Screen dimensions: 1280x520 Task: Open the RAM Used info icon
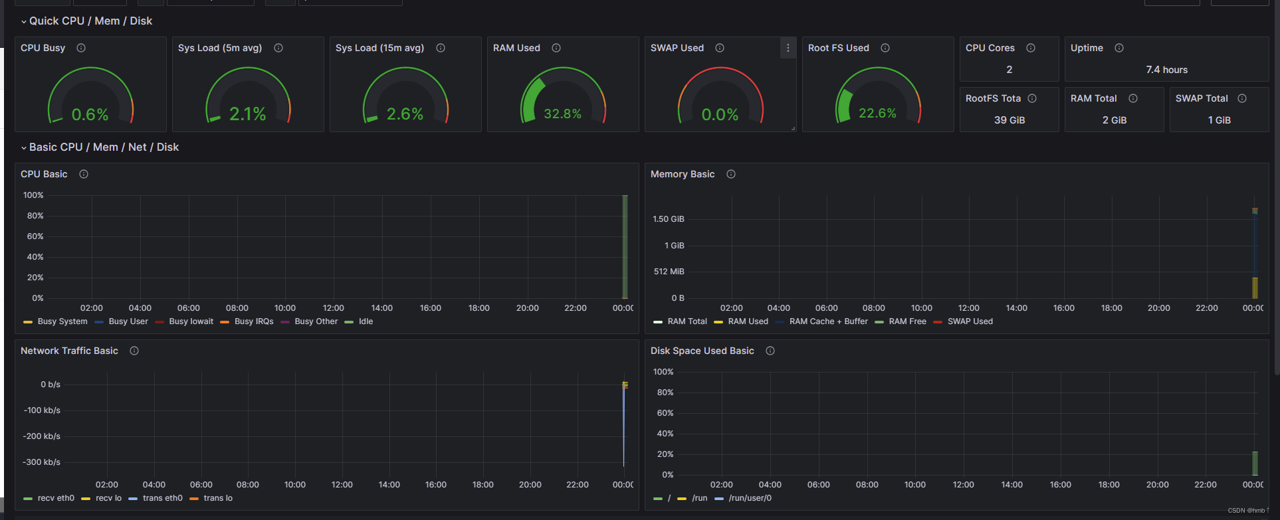pyautogui.click(x=556, y=48)
